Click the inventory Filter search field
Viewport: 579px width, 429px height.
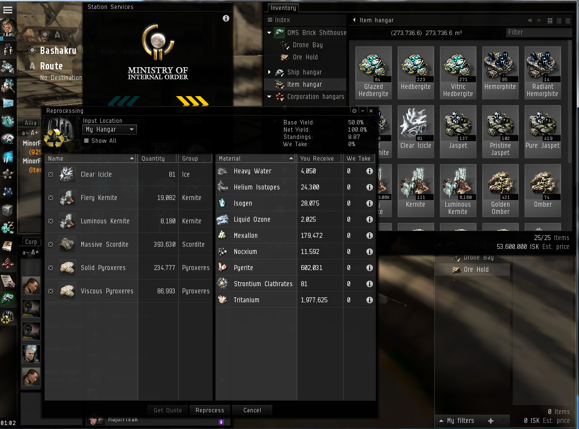pos(538,32)
